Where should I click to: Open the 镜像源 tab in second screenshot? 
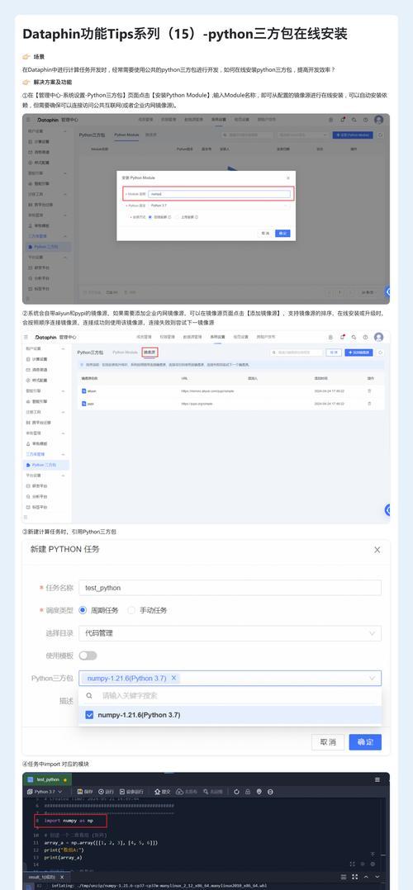[149, 353]
